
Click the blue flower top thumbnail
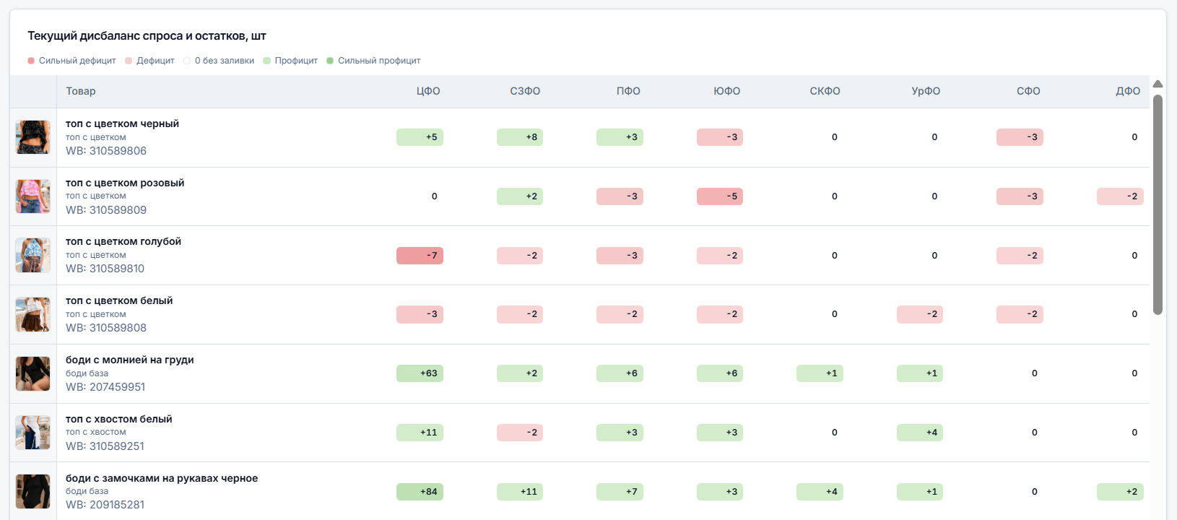33,256
